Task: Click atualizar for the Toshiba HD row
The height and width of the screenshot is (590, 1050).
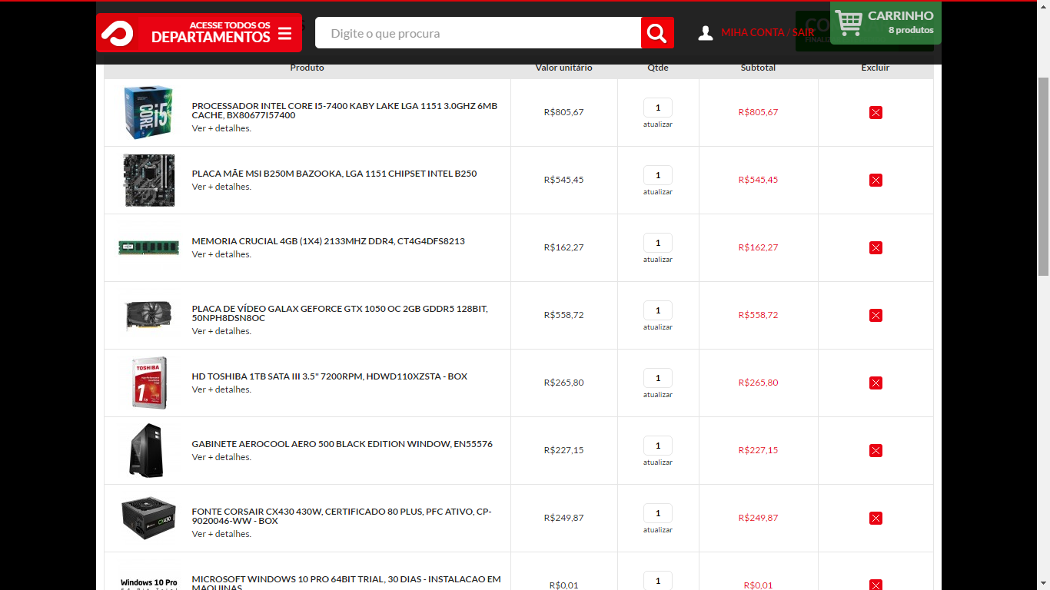Action: (658, 395)
